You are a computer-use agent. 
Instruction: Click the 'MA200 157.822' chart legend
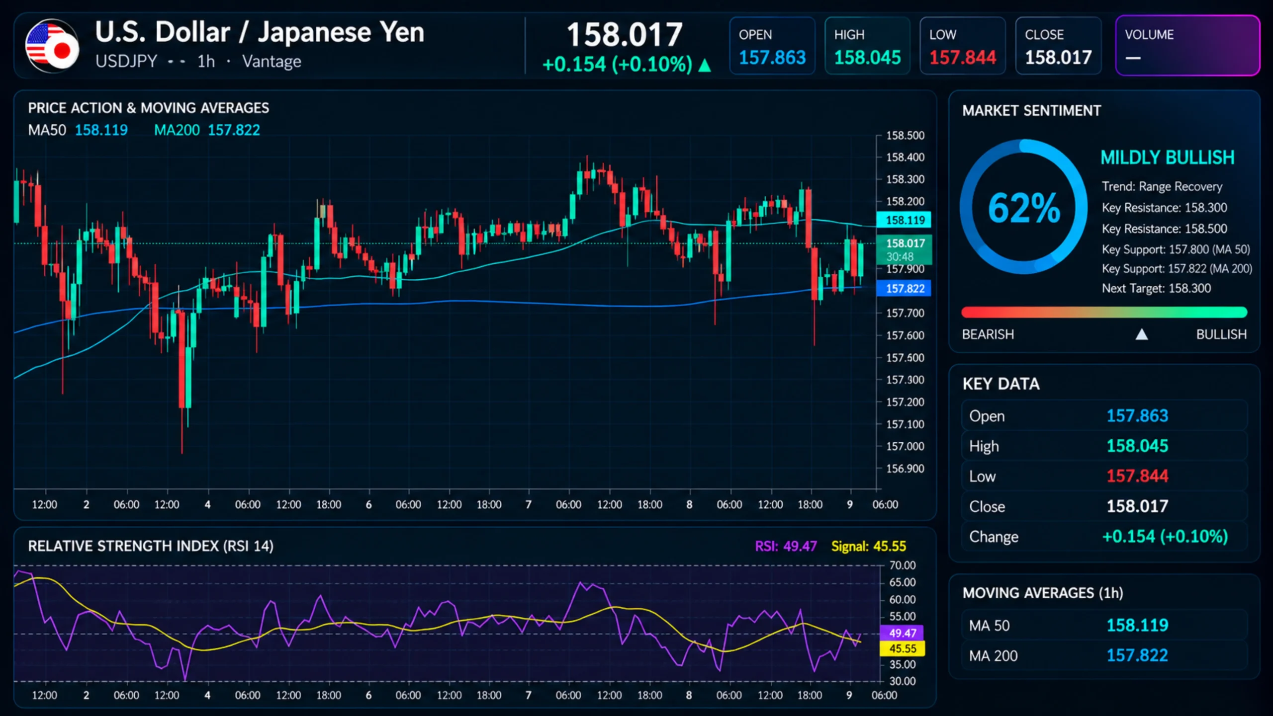[x=207, y=130]
